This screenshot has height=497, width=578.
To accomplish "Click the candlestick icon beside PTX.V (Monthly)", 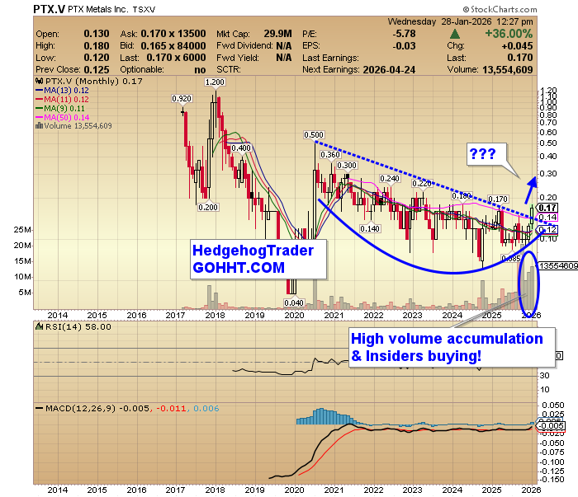I will (x=39, y=82).
